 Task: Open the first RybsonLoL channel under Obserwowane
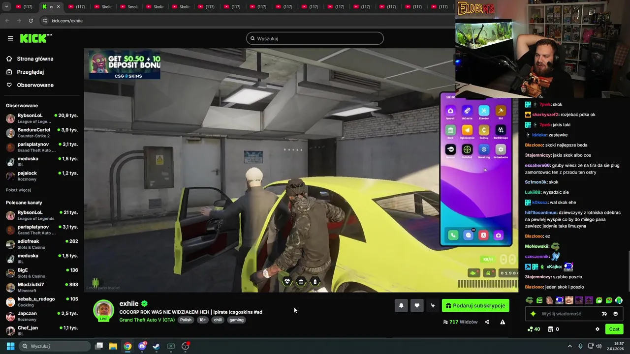click(41, 118)
